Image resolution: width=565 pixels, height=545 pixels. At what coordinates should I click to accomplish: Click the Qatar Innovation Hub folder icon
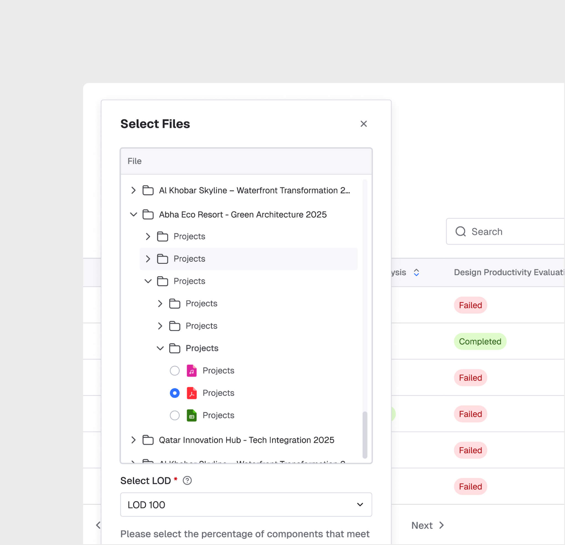(148, 440)
